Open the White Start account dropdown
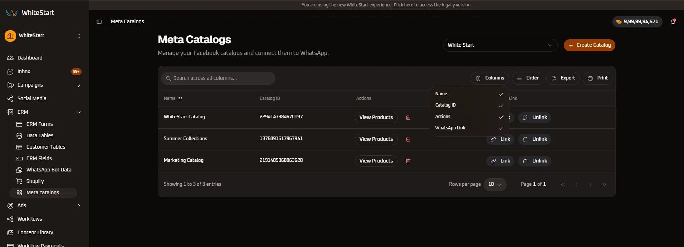This screenshot has width=684, height=247. tap(500, 45)
